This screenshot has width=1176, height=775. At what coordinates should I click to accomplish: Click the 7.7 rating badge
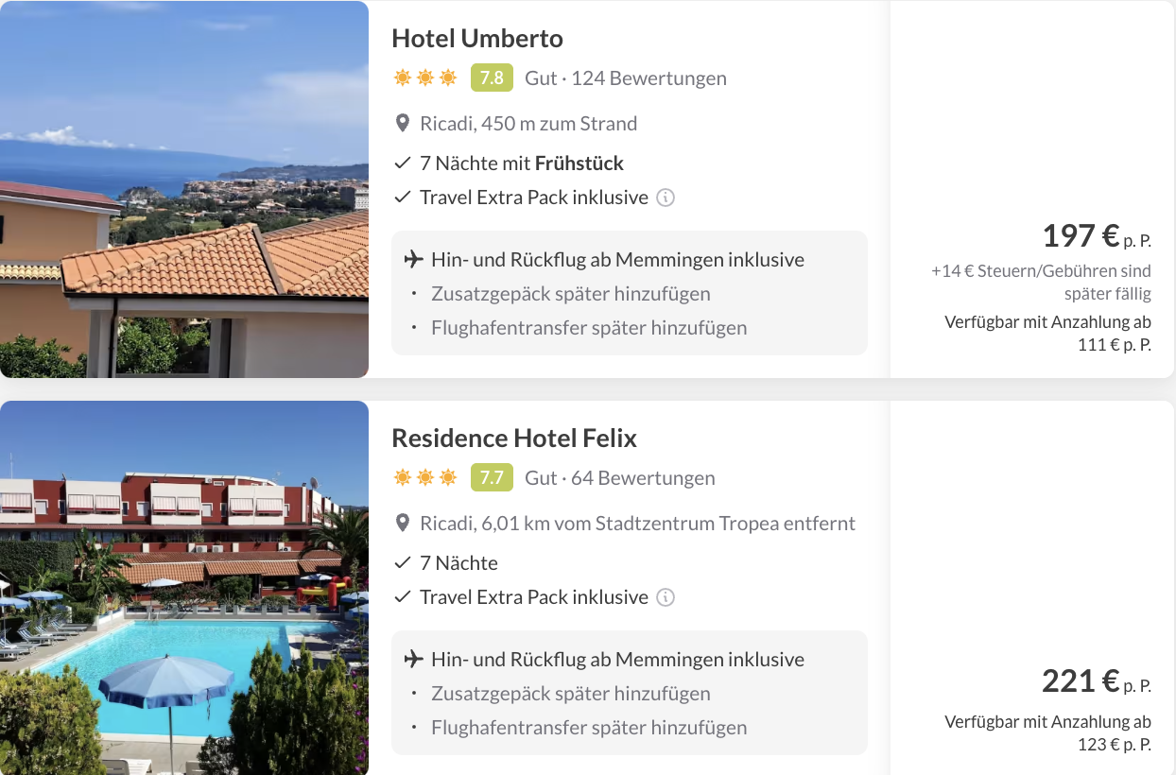pos(492,478)
